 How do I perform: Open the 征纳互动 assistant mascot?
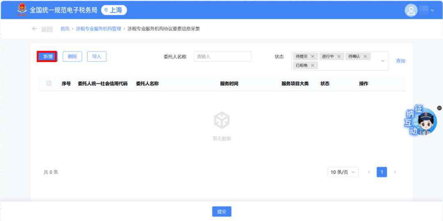click(x=421, y=121)
